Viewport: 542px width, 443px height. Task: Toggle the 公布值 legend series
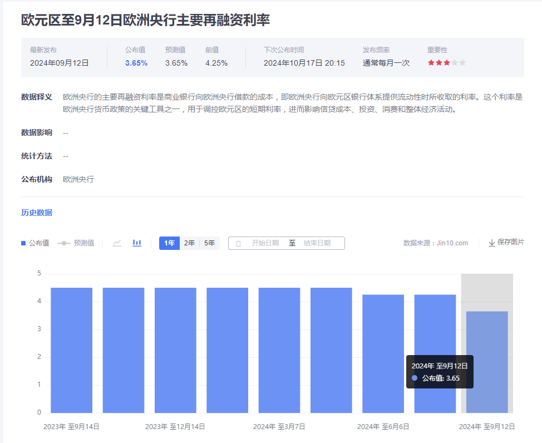pyautogui.click(x=35, y=243)
